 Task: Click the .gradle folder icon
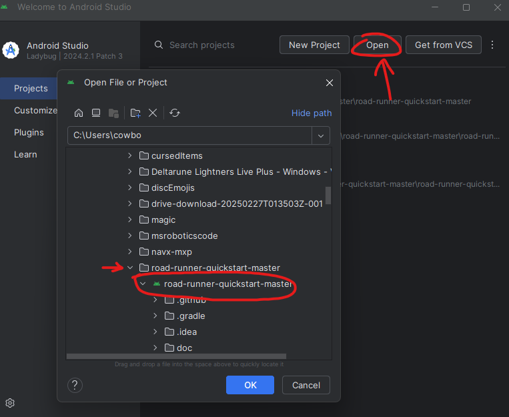pos(169,316)
